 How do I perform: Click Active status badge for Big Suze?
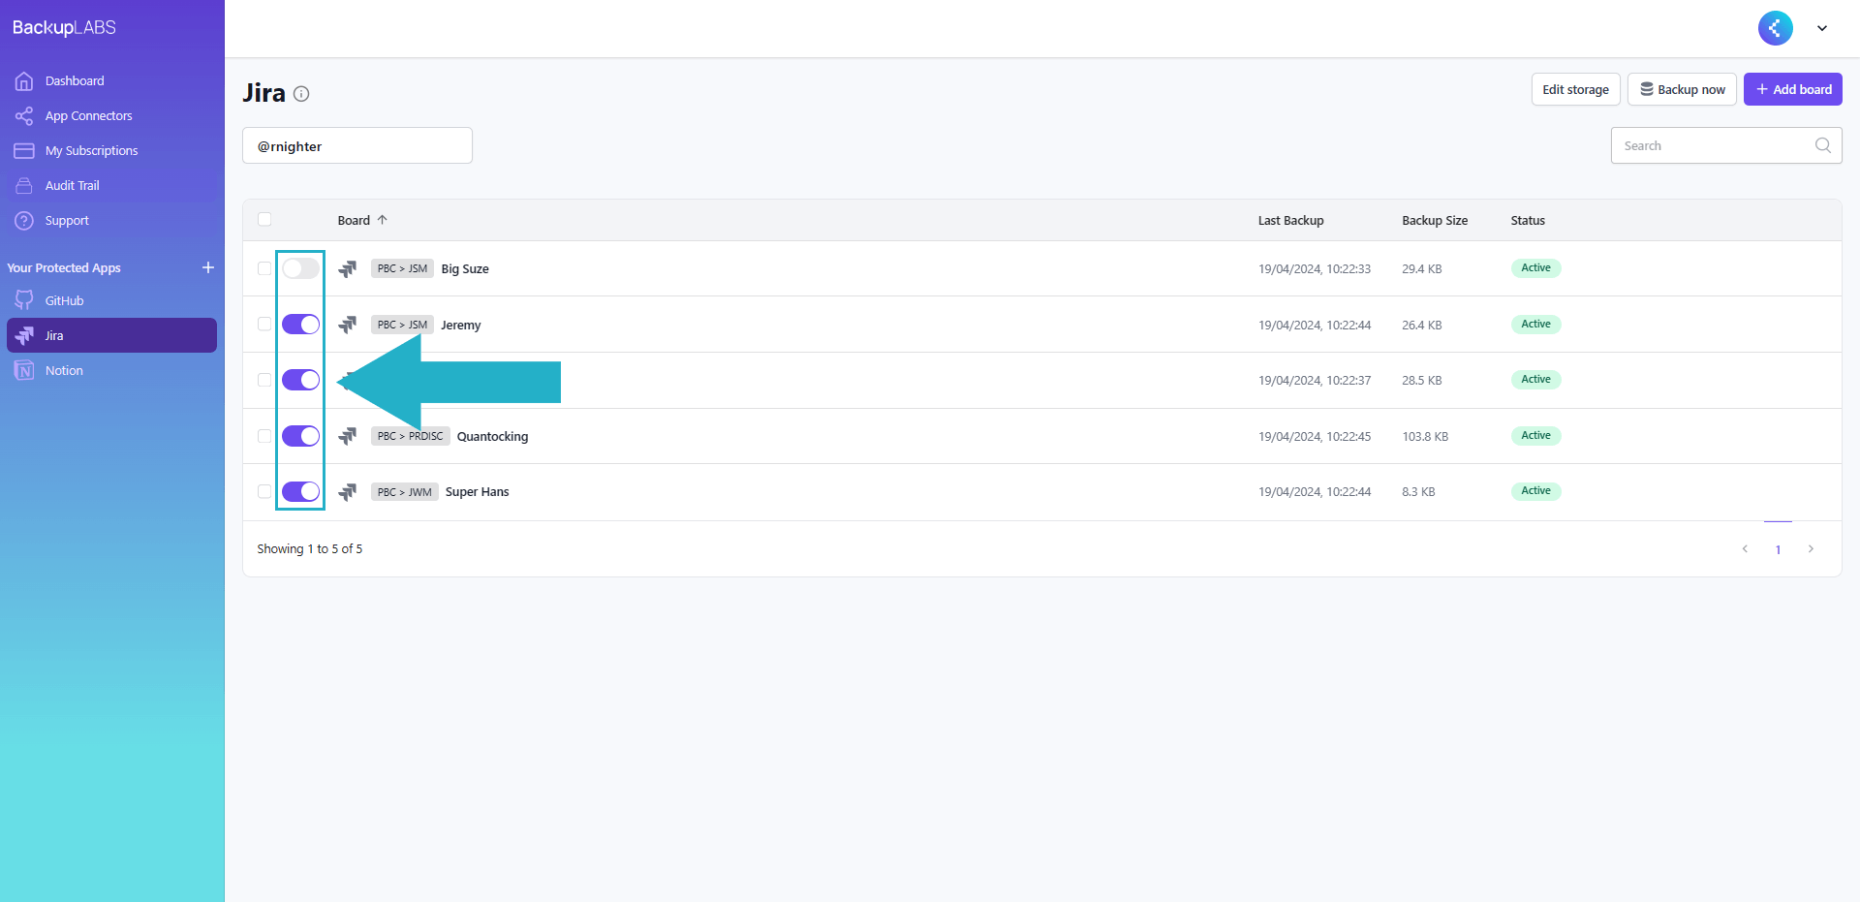click(x=1535, y=268)
